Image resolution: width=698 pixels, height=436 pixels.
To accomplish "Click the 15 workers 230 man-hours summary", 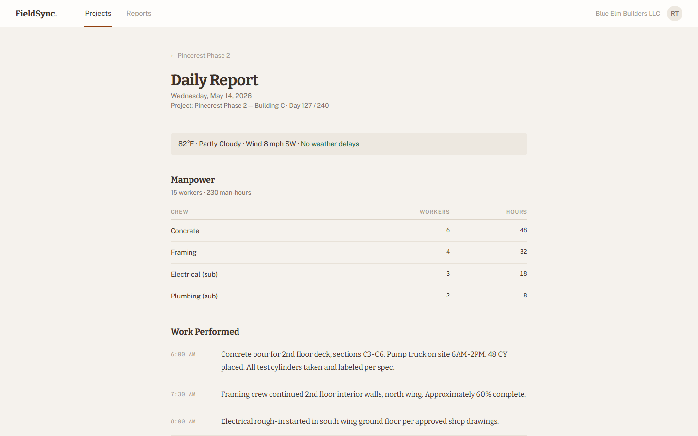I will (211, 193).
